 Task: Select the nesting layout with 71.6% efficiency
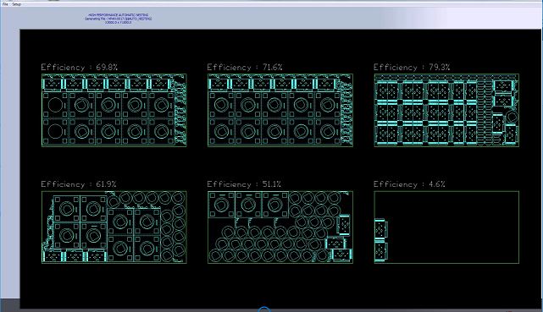click(x=280, y=110)
